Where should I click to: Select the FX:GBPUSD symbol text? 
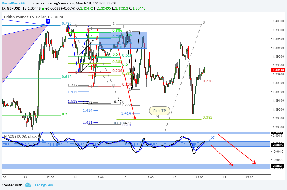11,8
